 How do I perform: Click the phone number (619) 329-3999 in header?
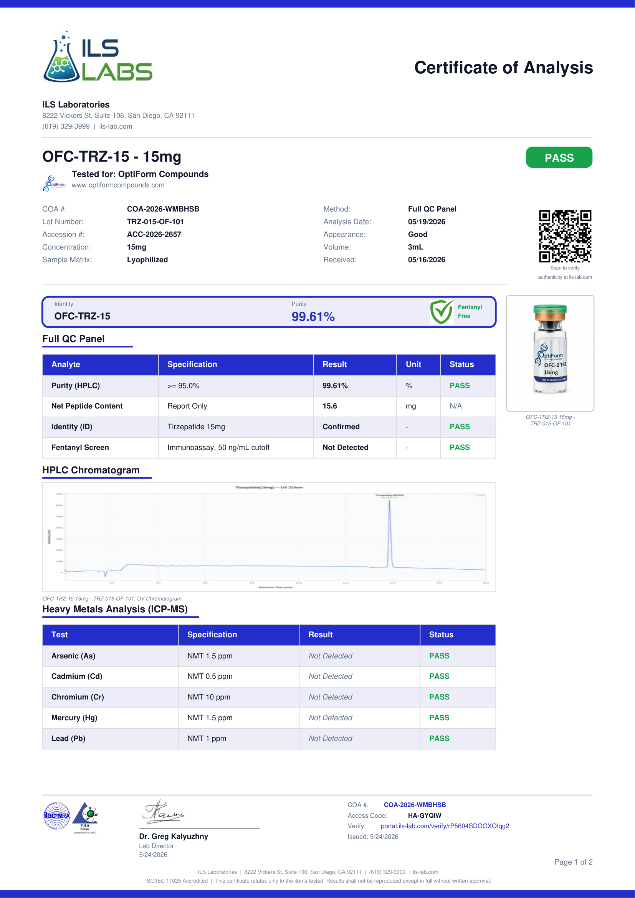(66, 126)
